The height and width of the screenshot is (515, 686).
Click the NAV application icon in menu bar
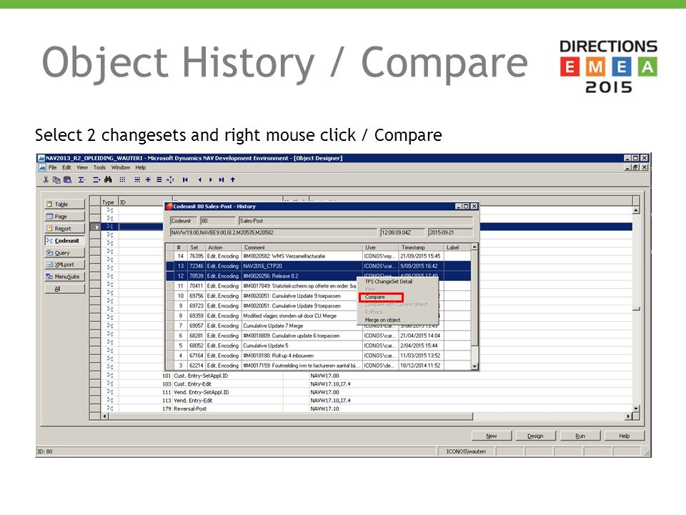pyautogui.click(x=42, y=167)
